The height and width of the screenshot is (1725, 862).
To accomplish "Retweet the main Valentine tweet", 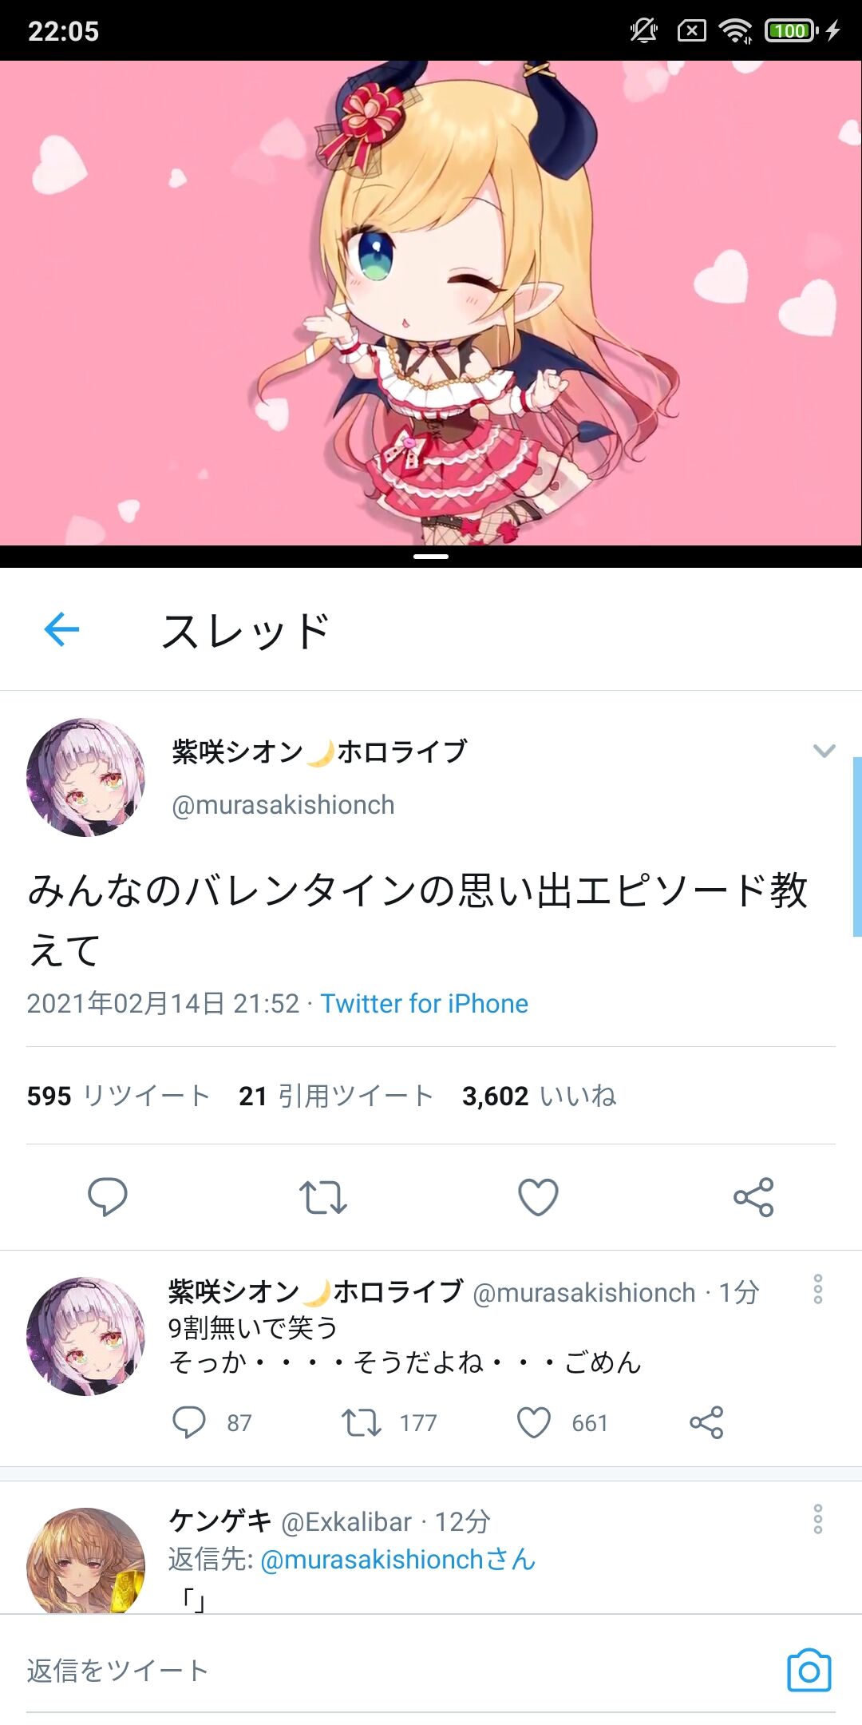I will [x=323, y=1197].
